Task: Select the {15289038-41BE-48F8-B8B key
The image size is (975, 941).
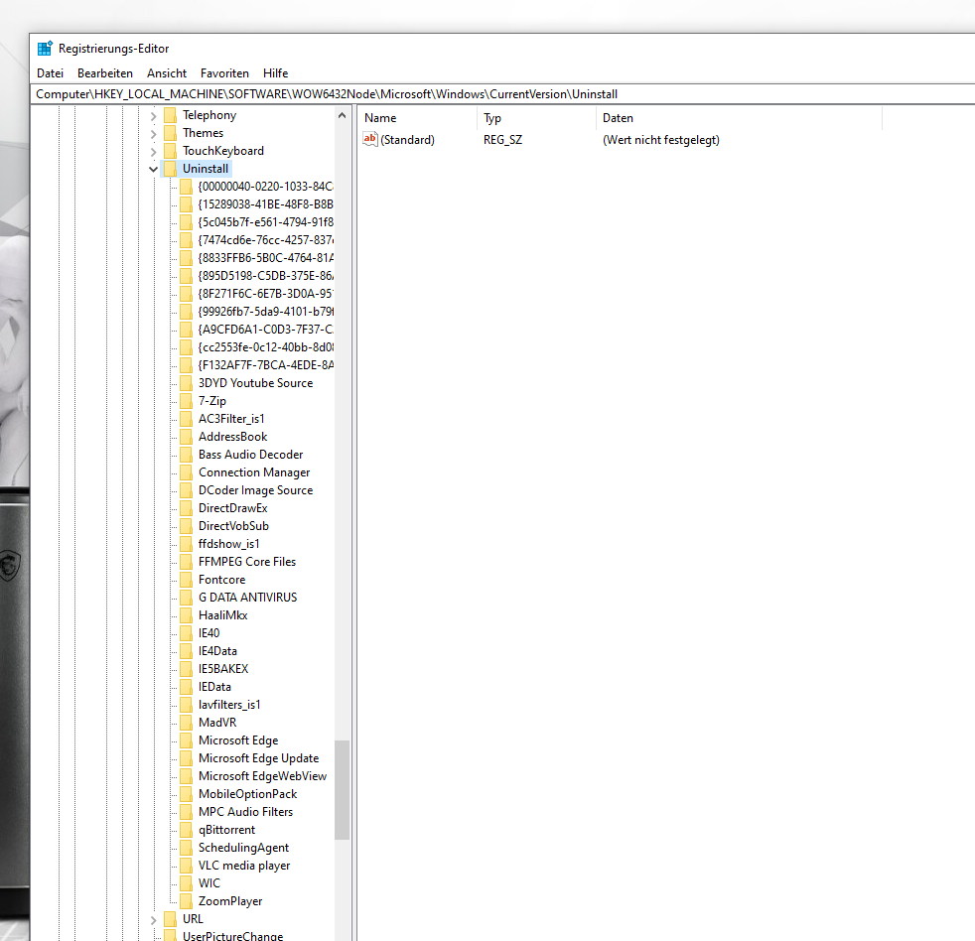Action: tap(265, 204)
